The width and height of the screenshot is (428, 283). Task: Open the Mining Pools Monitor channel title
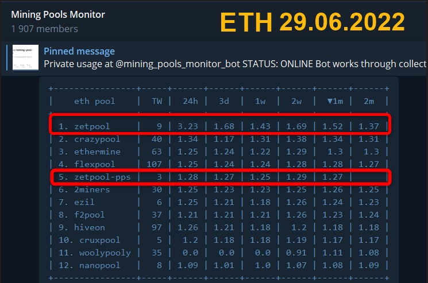coord(57,14)
